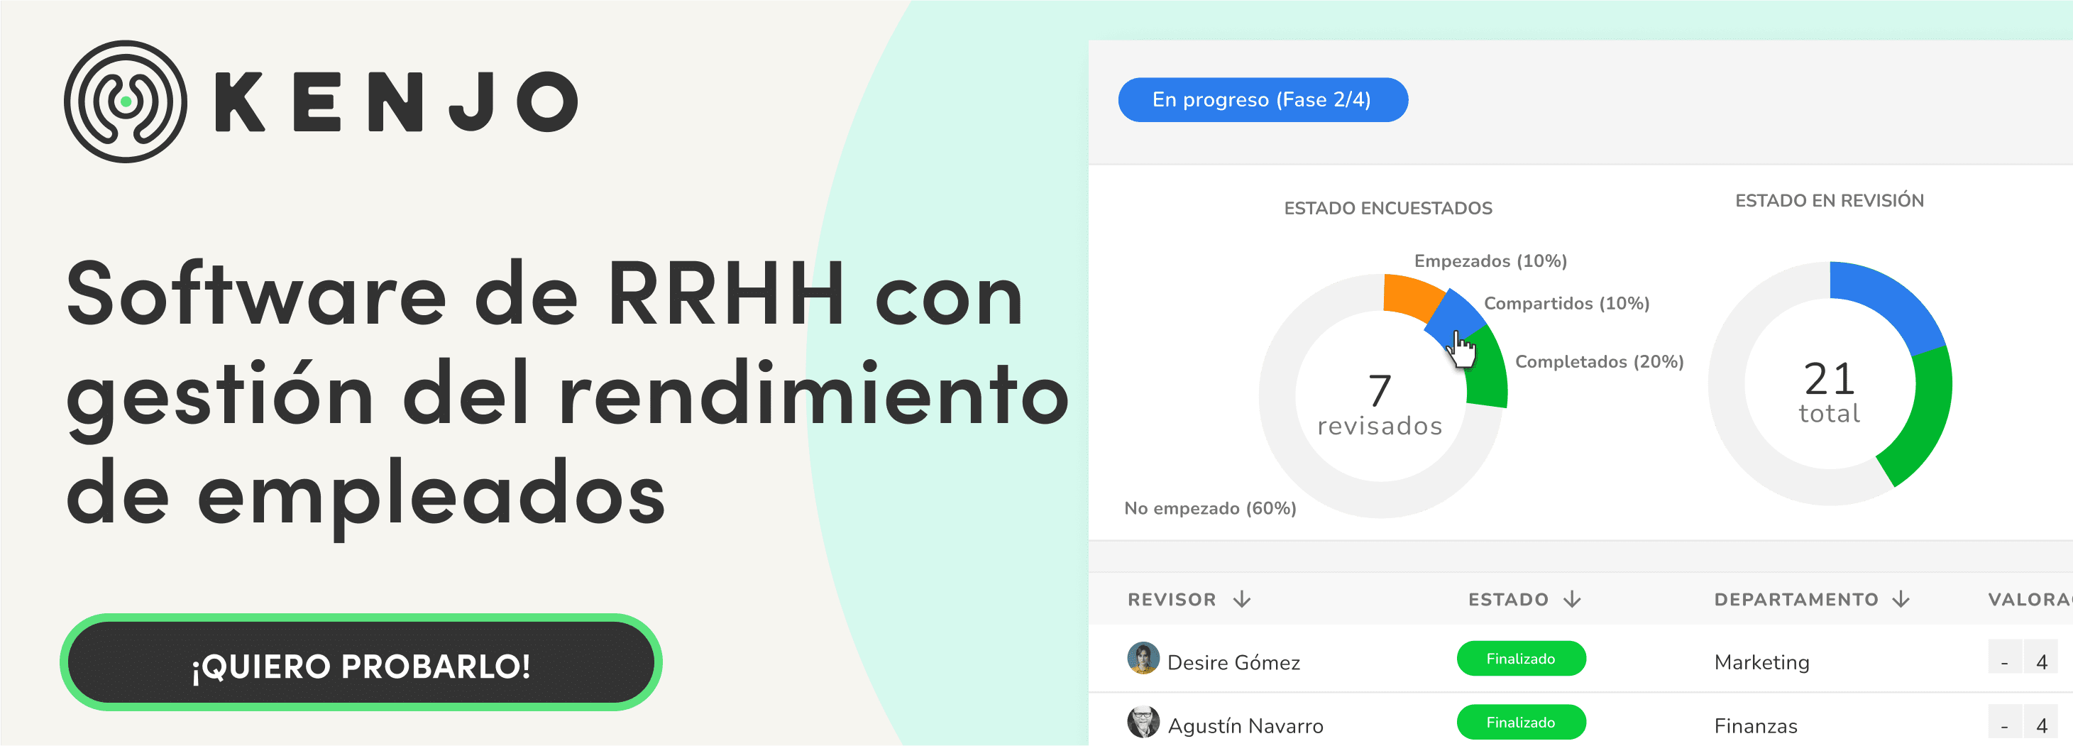Image resolution: width=2073 pixels, height=746 pixels.
Task: Click the Completados (20%) label
Action: pos(1599,362)
